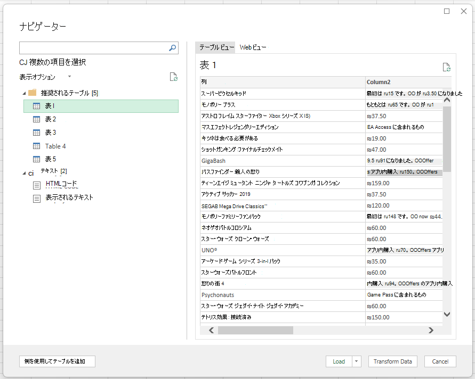Click the table icon for 表 5
Viewport: 475px width, 379px height.
tap(36, 159)
